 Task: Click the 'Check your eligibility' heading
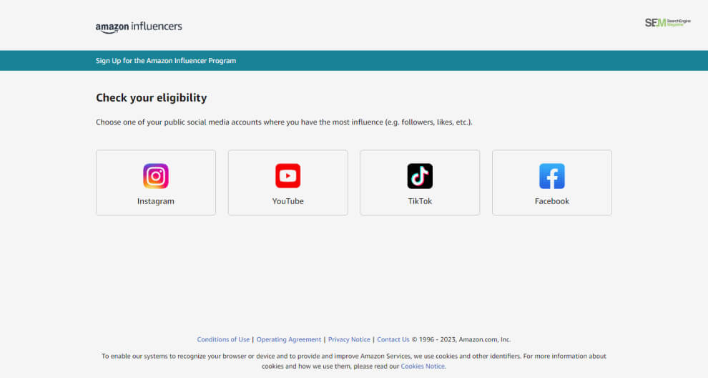[x=152, y=97]
